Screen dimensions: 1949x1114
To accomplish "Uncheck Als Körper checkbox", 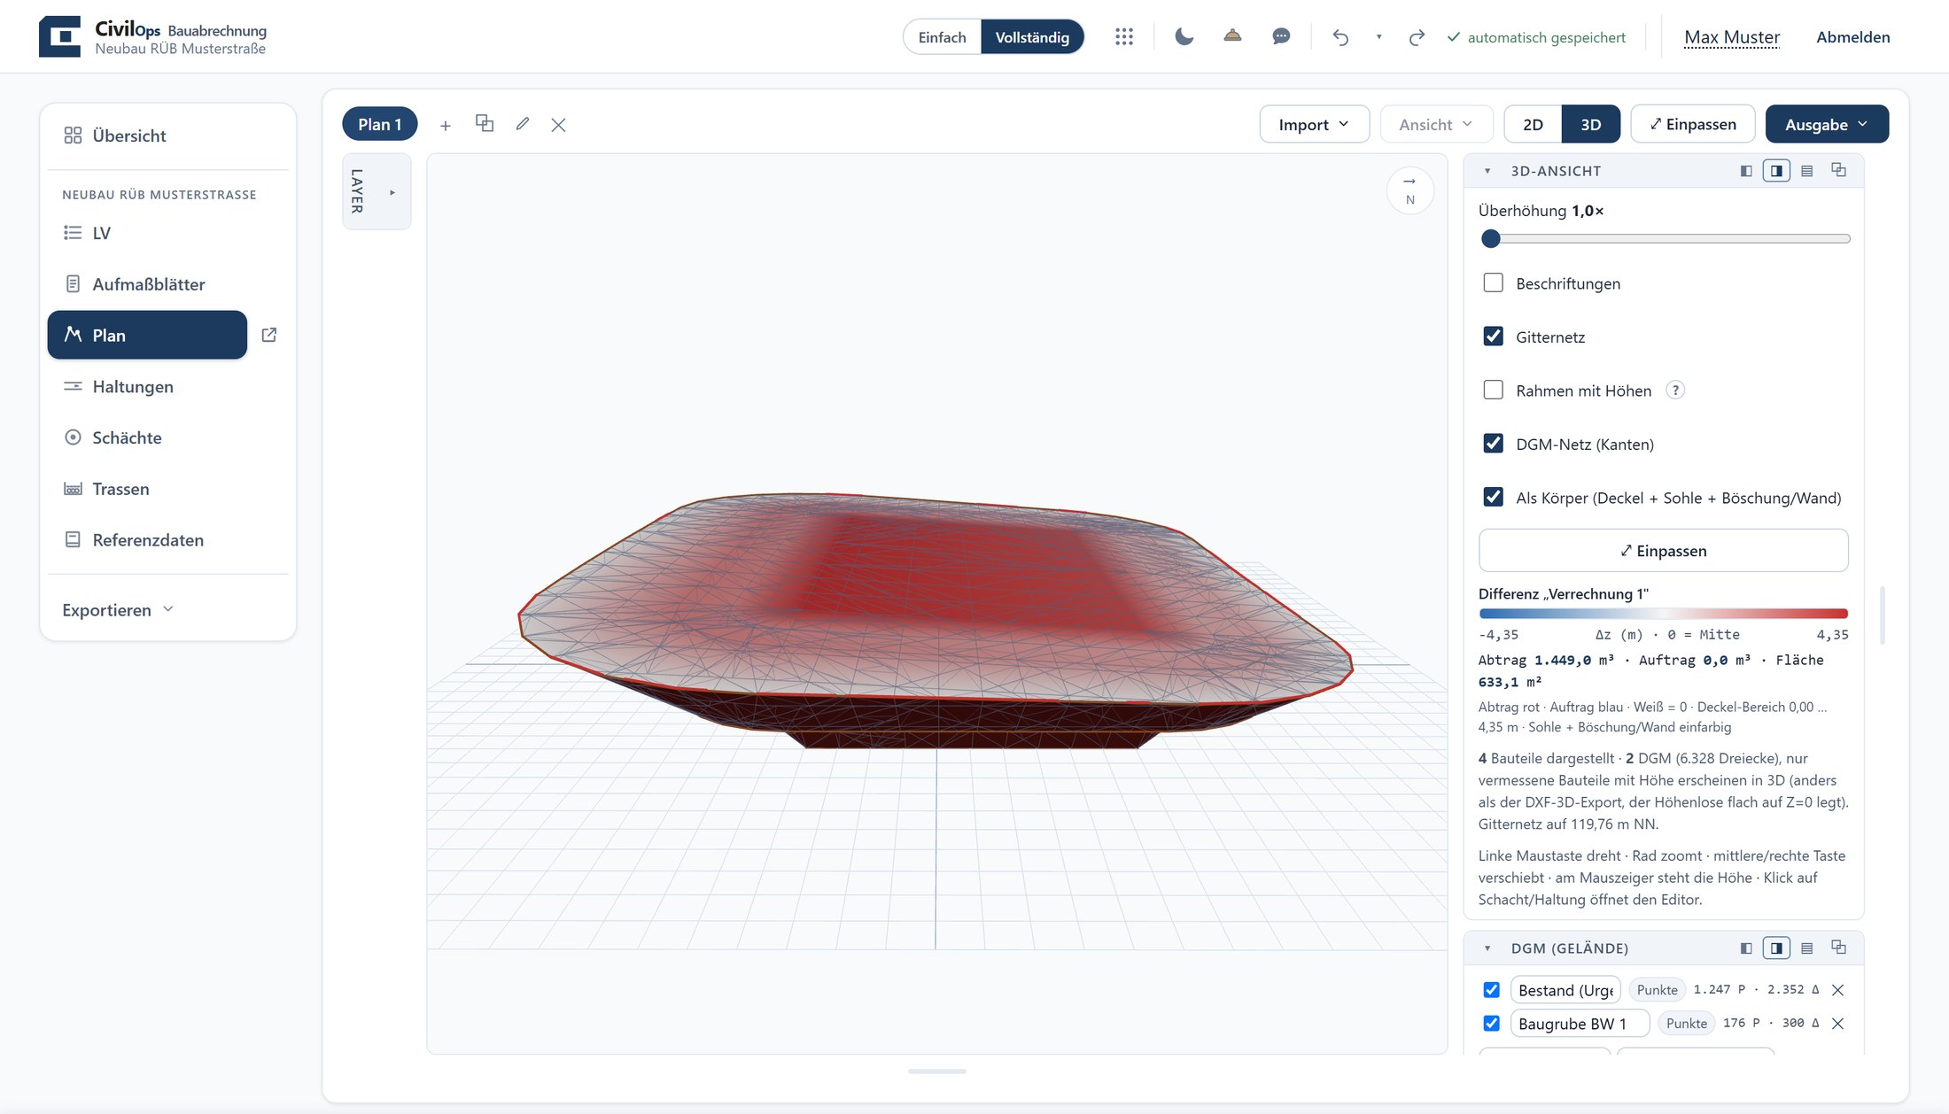I will (1493, 497).
